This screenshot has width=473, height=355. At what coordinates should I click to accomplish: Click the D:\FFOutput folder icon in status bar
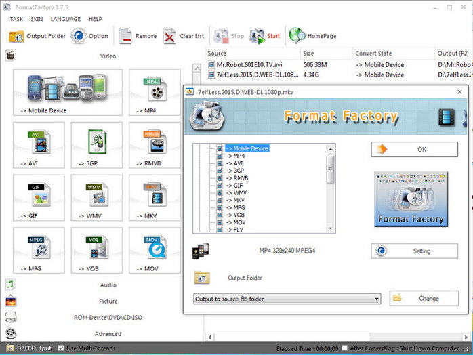(10, 348)
